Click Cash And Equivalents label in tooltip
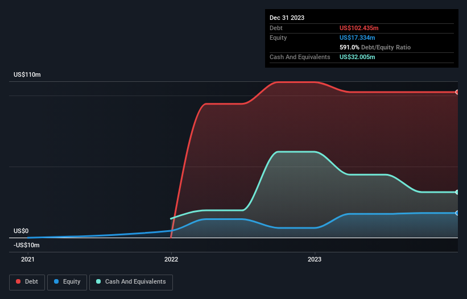Screen dimensions: 467x299 pos(300,57)
